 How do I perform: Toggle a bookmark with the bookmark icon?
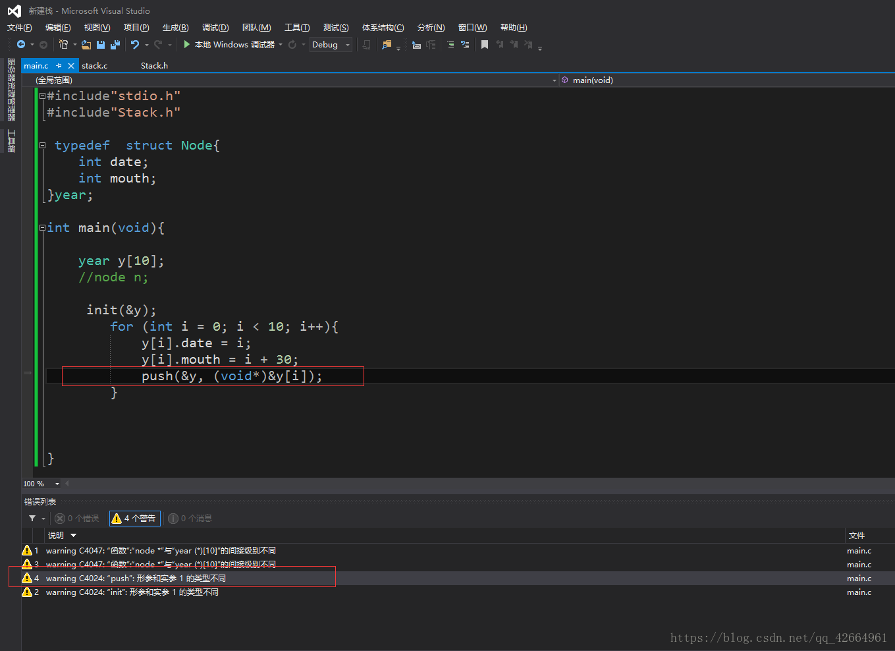pos(485,44)
